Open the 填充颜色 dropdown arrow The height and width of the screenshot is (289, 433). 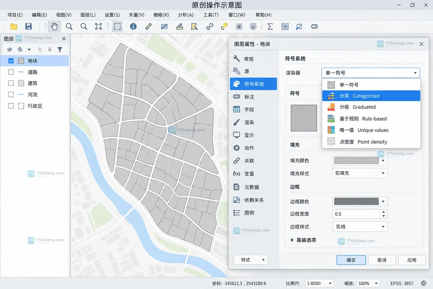tap(383, 160)
